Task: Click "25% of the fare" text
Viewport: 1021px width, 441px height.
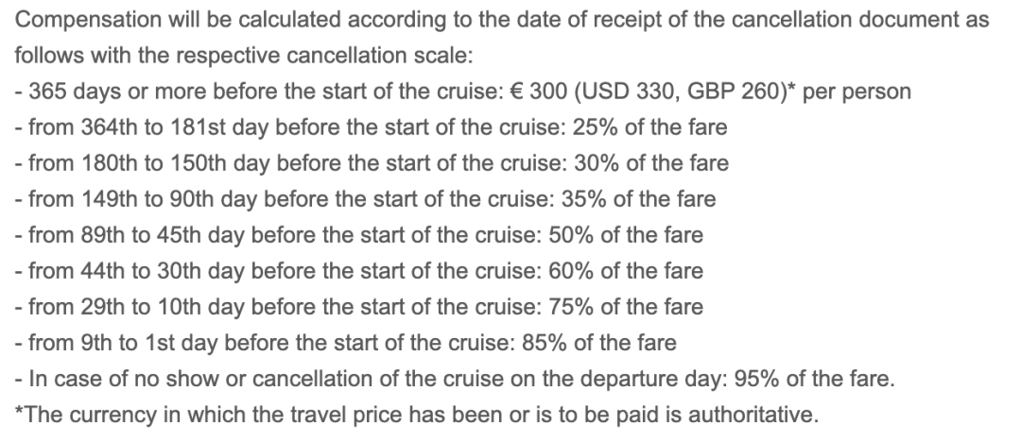Action: (649, 127)
